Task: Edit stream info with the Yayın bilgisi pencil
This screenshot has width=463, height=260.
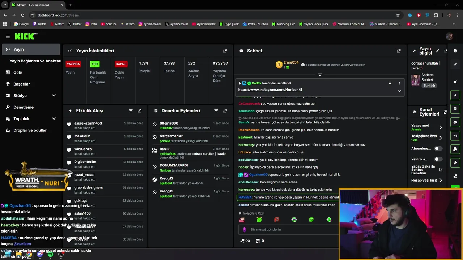Action: 437,51
